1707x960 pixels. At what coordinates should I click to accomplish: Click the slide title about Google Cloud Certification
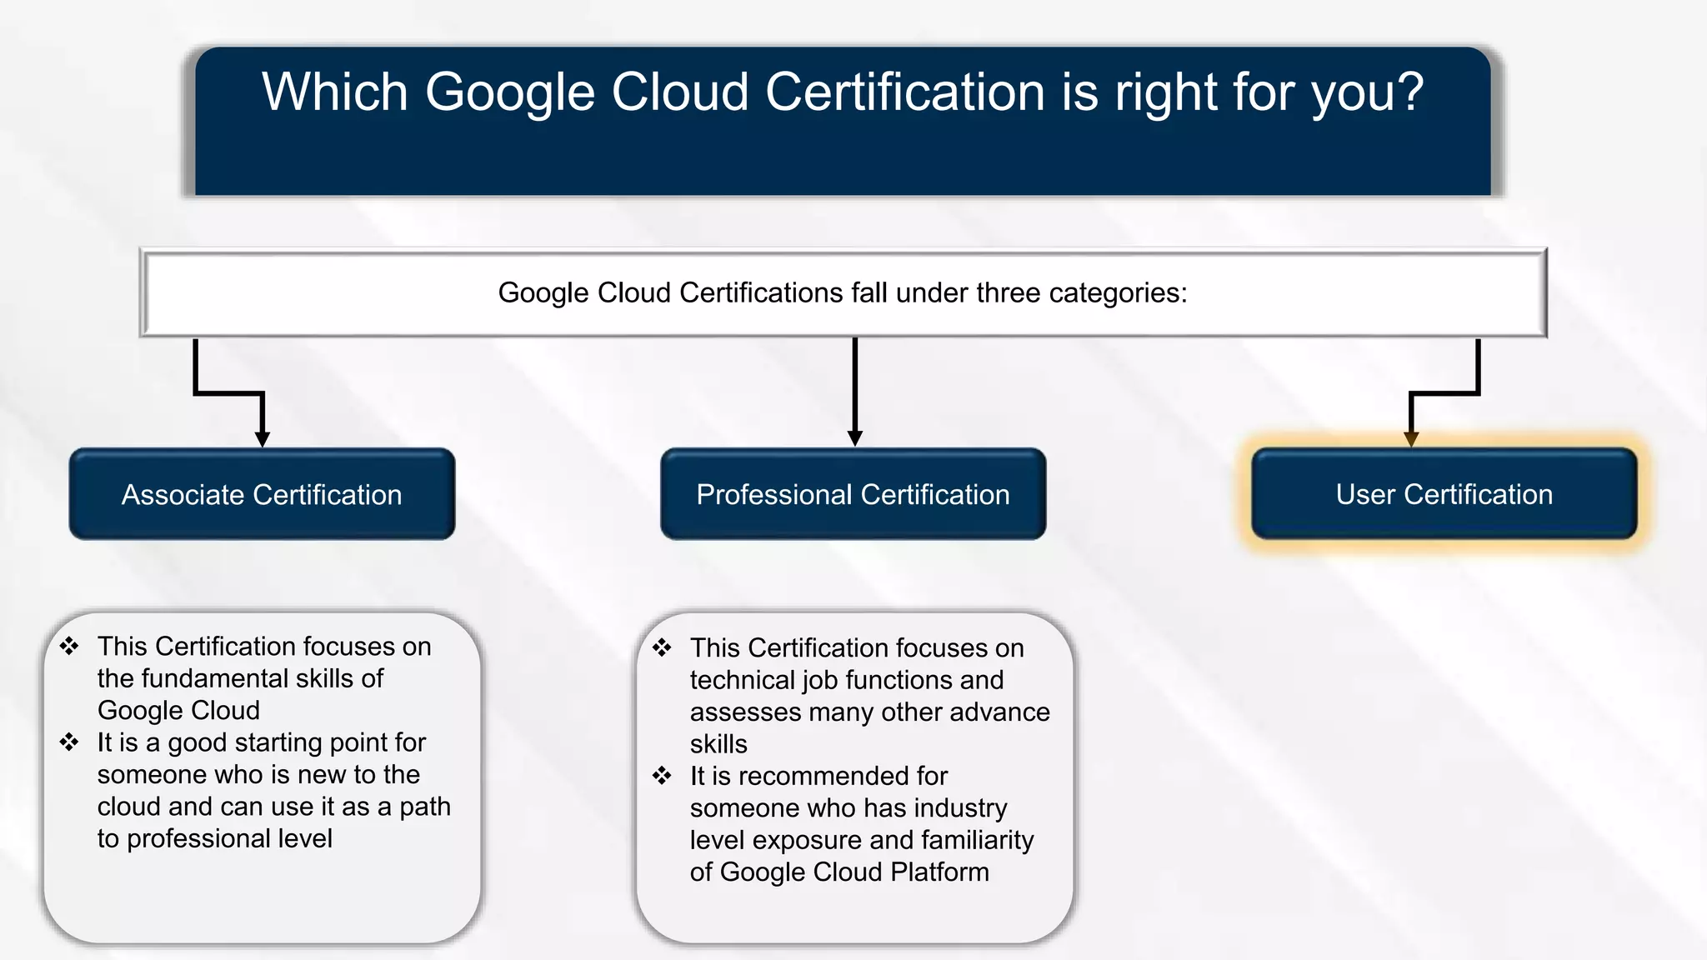point(843,92)
